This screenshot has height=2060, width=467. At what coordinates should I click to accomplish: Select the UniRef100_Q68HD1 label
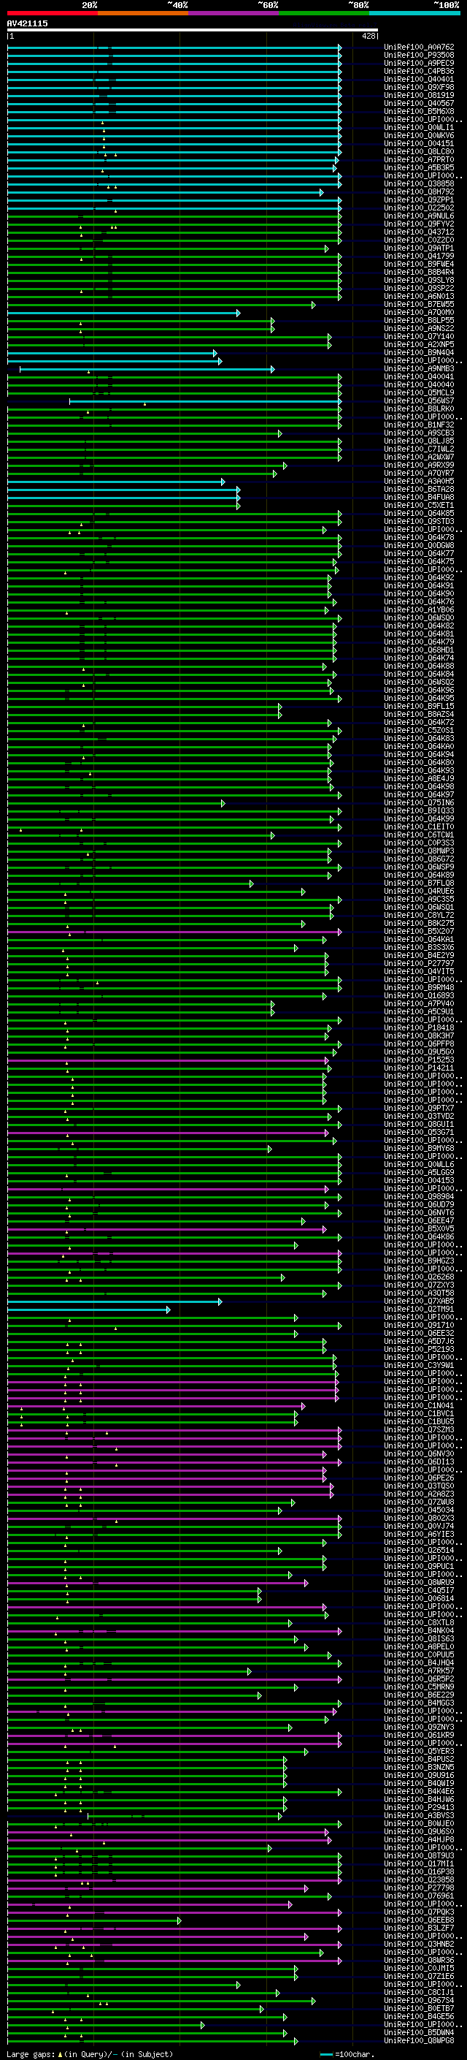click(x=419, y=650)
